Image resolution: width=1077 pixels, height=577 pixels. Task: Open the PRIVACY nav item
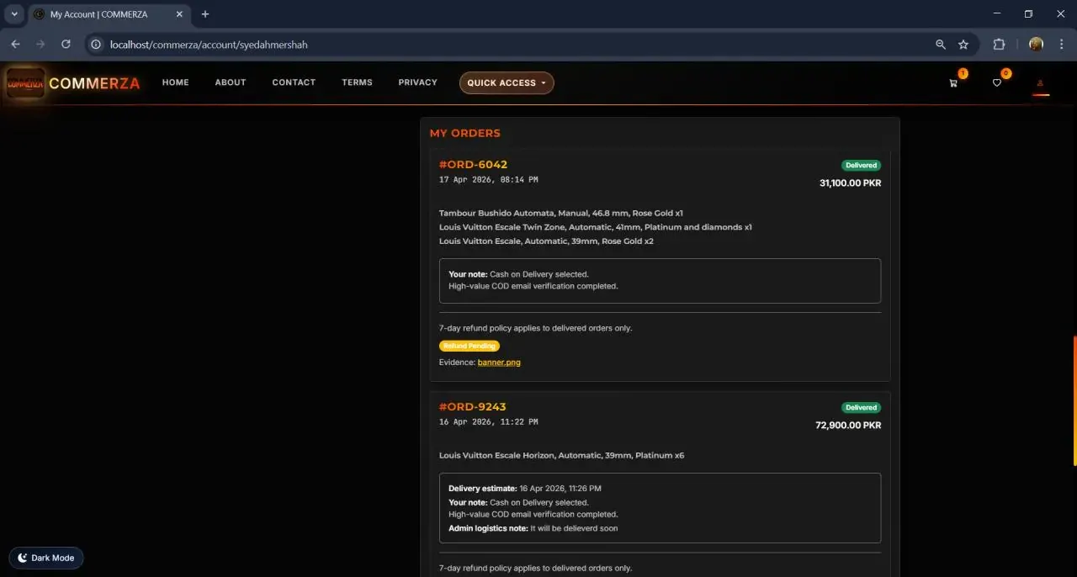pyautogui.click(x=418, y=82)
